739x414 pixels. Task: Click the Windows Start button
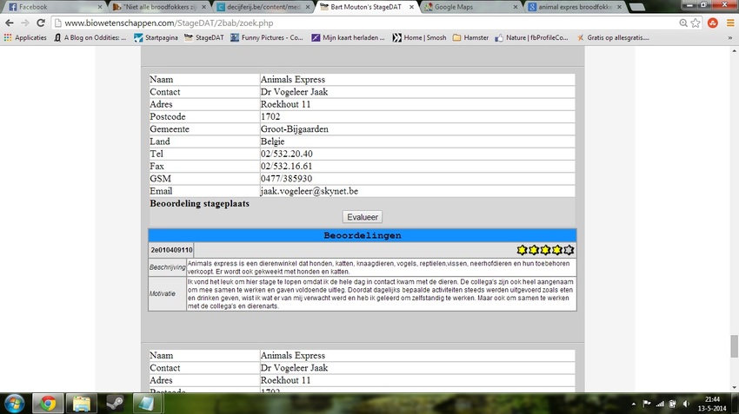coord(15,403)
